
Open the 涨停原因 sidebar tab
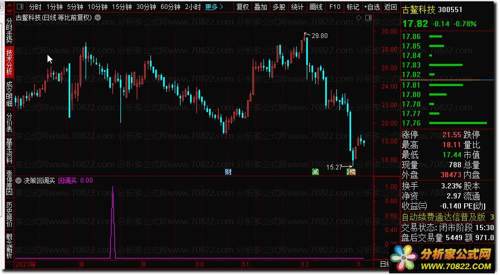click(x=10, y=183)
